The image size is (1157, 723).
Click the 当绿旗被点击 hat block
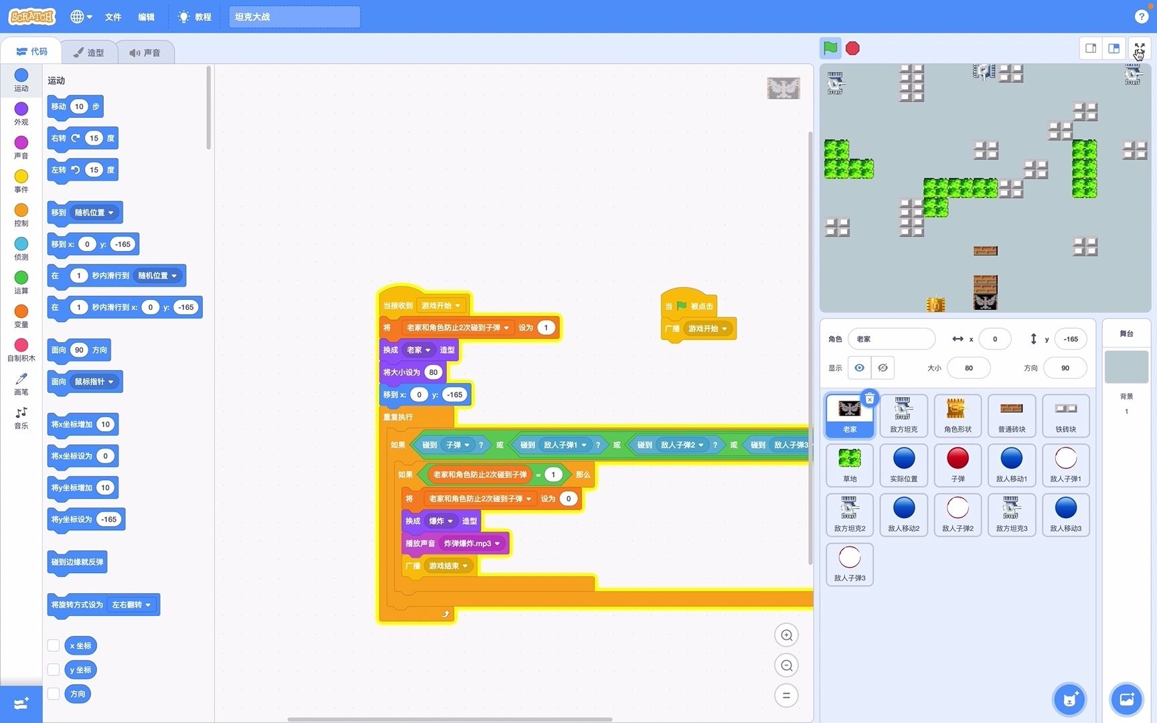tap(689, 303)
